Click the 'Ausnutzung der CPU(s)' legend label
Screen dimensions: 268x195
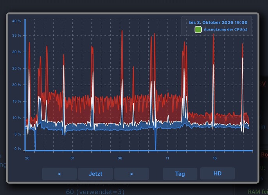pos(226,30)
